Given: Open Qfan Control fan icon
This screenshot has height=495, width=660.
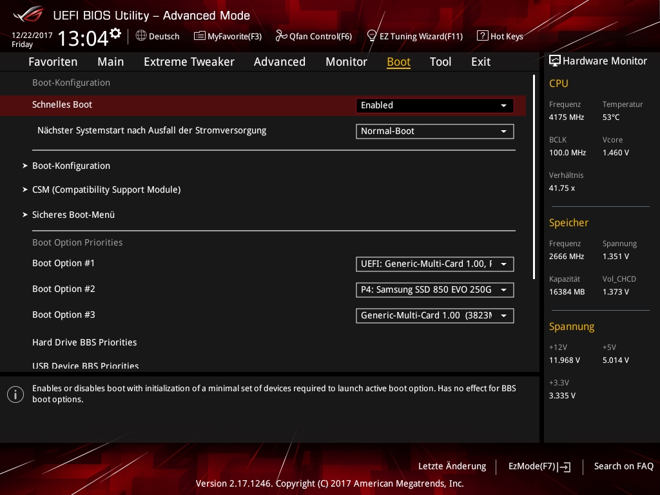Looking at the screenshot, I should tap(281, 36).
